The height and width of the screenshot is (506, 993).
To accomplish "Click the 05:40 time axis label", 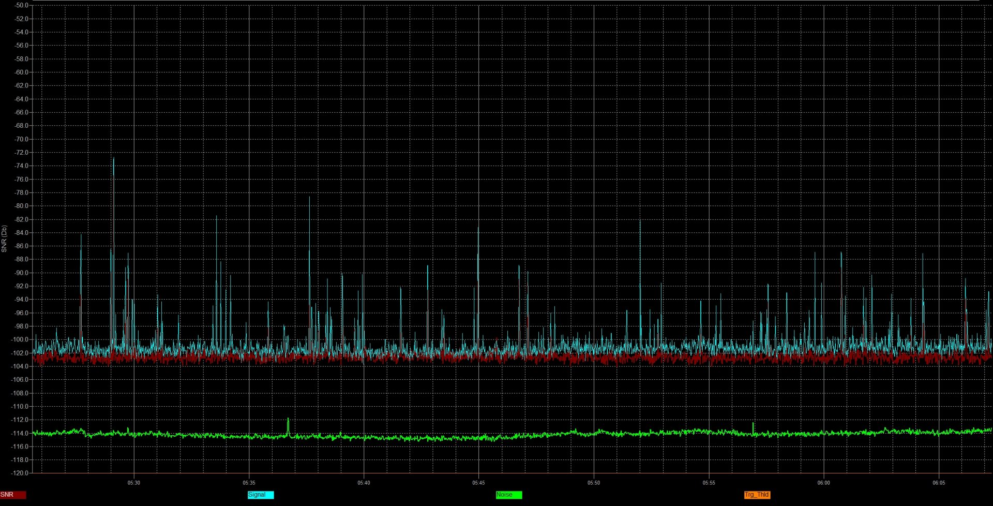I will coord(364,483).
